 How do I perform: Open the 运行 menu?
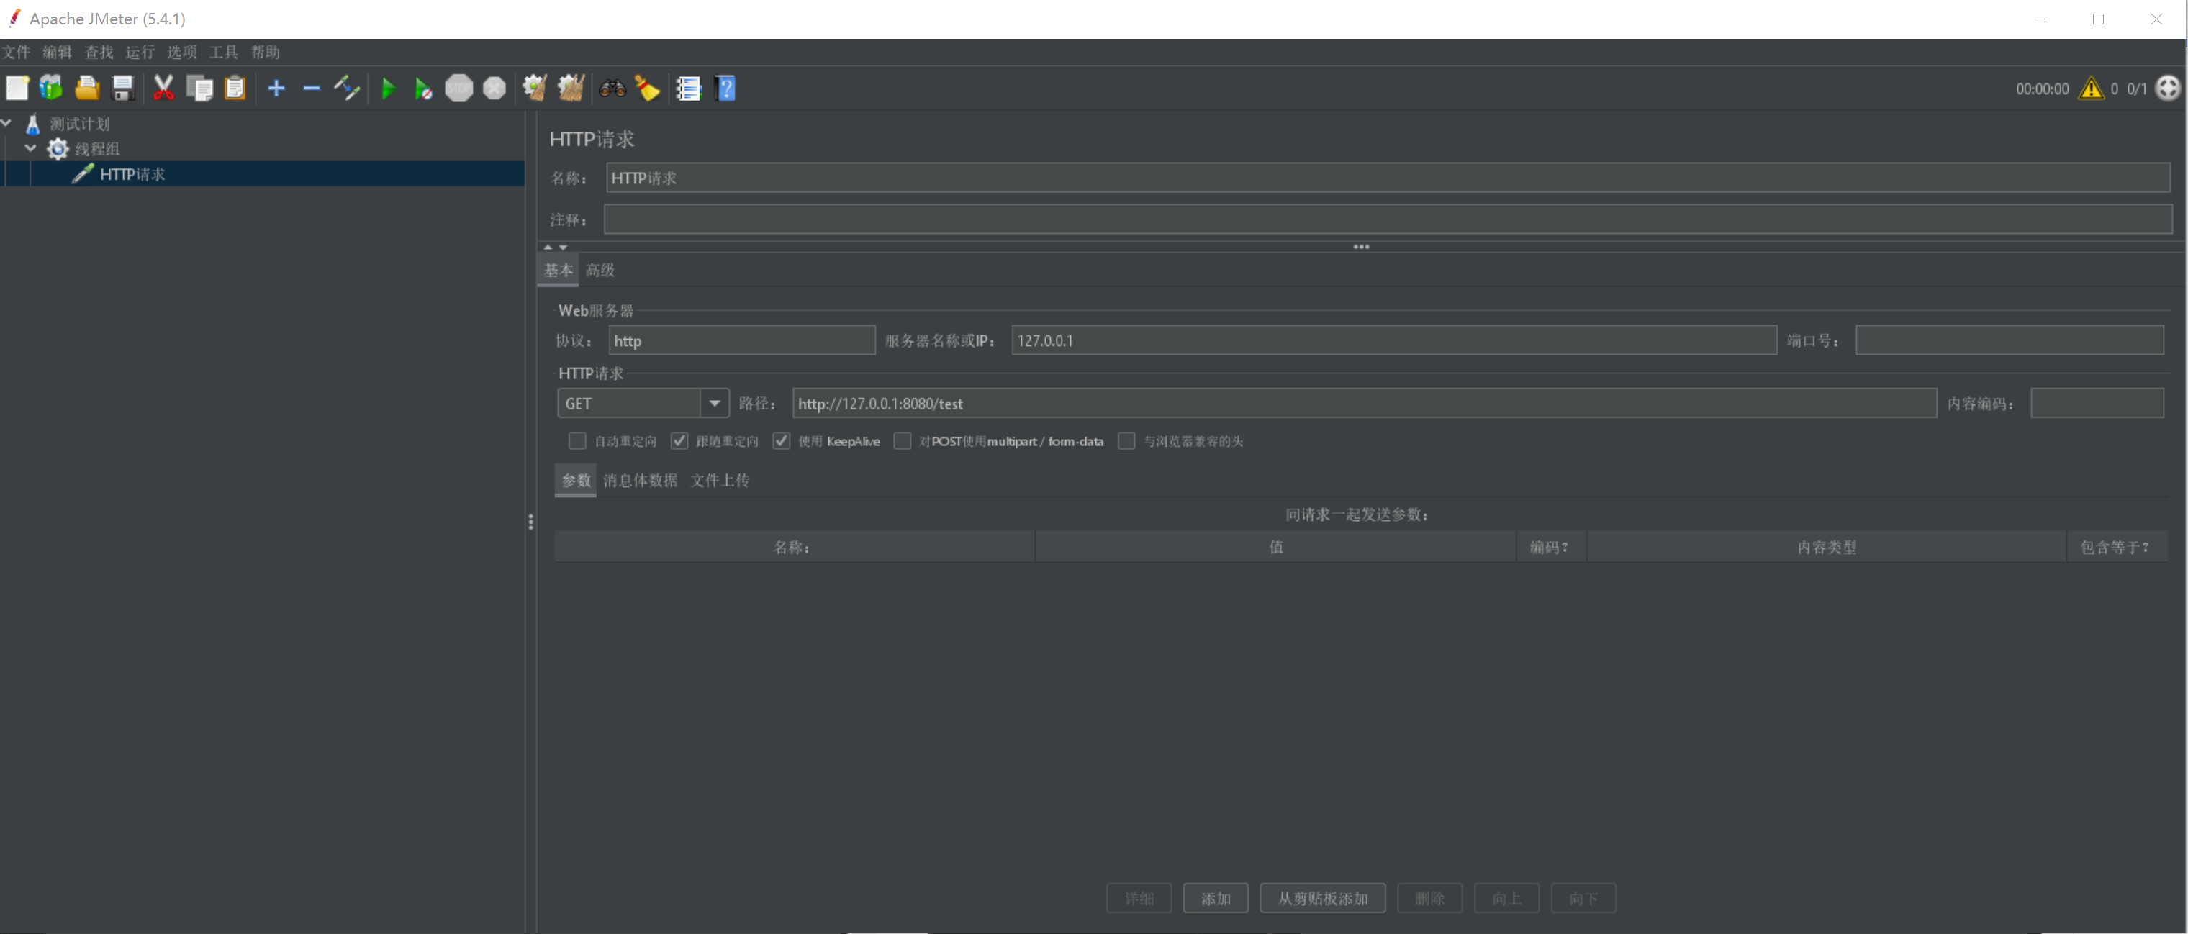coord(140,53)
